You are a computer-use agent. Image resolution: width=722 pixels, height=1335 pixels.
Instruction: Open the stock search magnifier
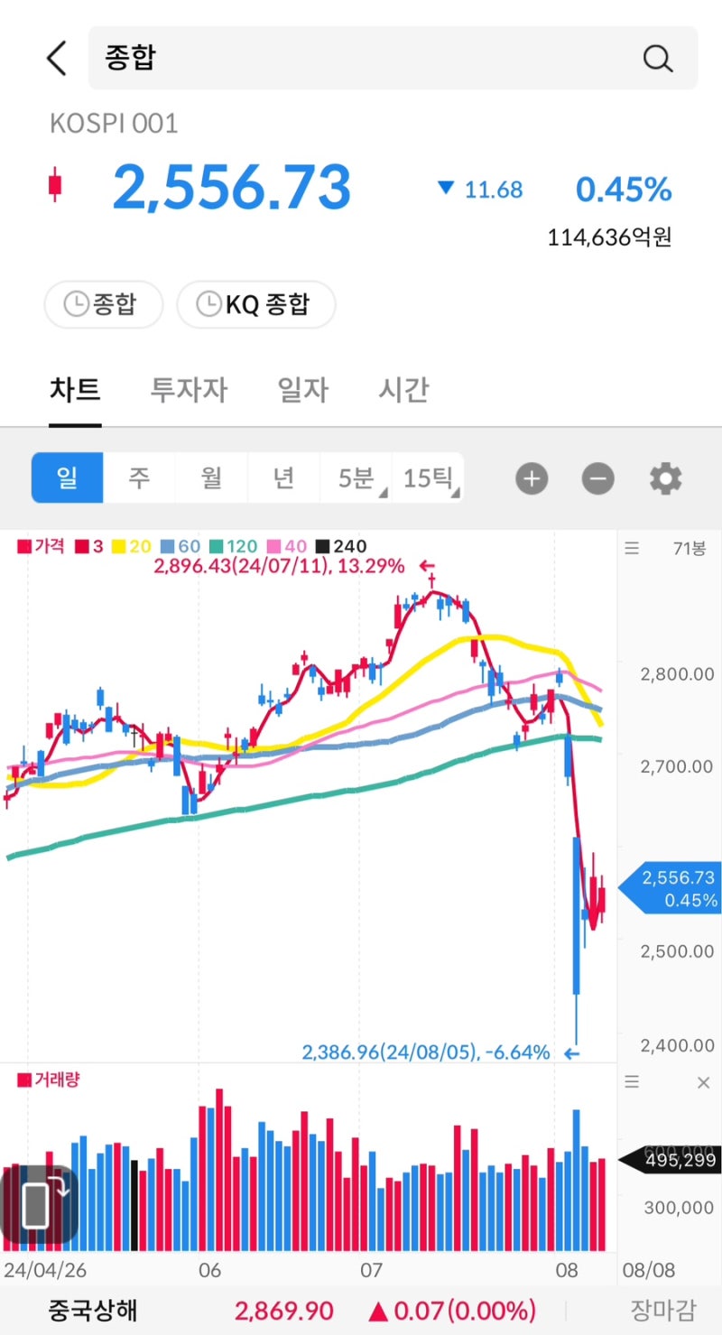658,57
